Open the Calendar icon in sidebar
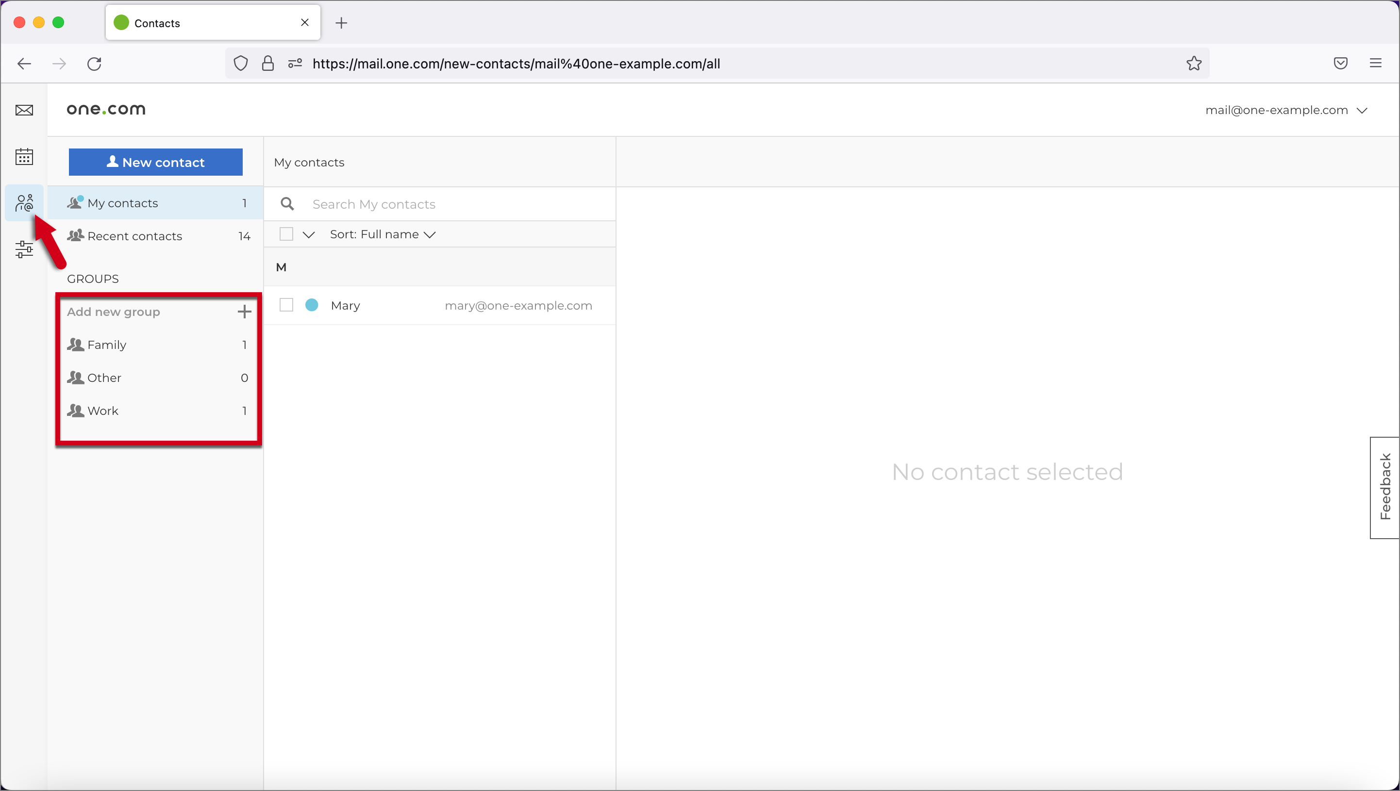1400x791 pixels. [24, 156]
